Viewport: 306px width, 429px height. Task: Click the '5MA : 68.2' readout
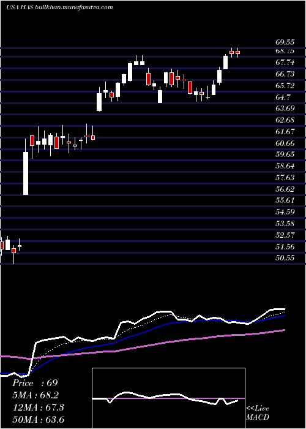[35, 395]
